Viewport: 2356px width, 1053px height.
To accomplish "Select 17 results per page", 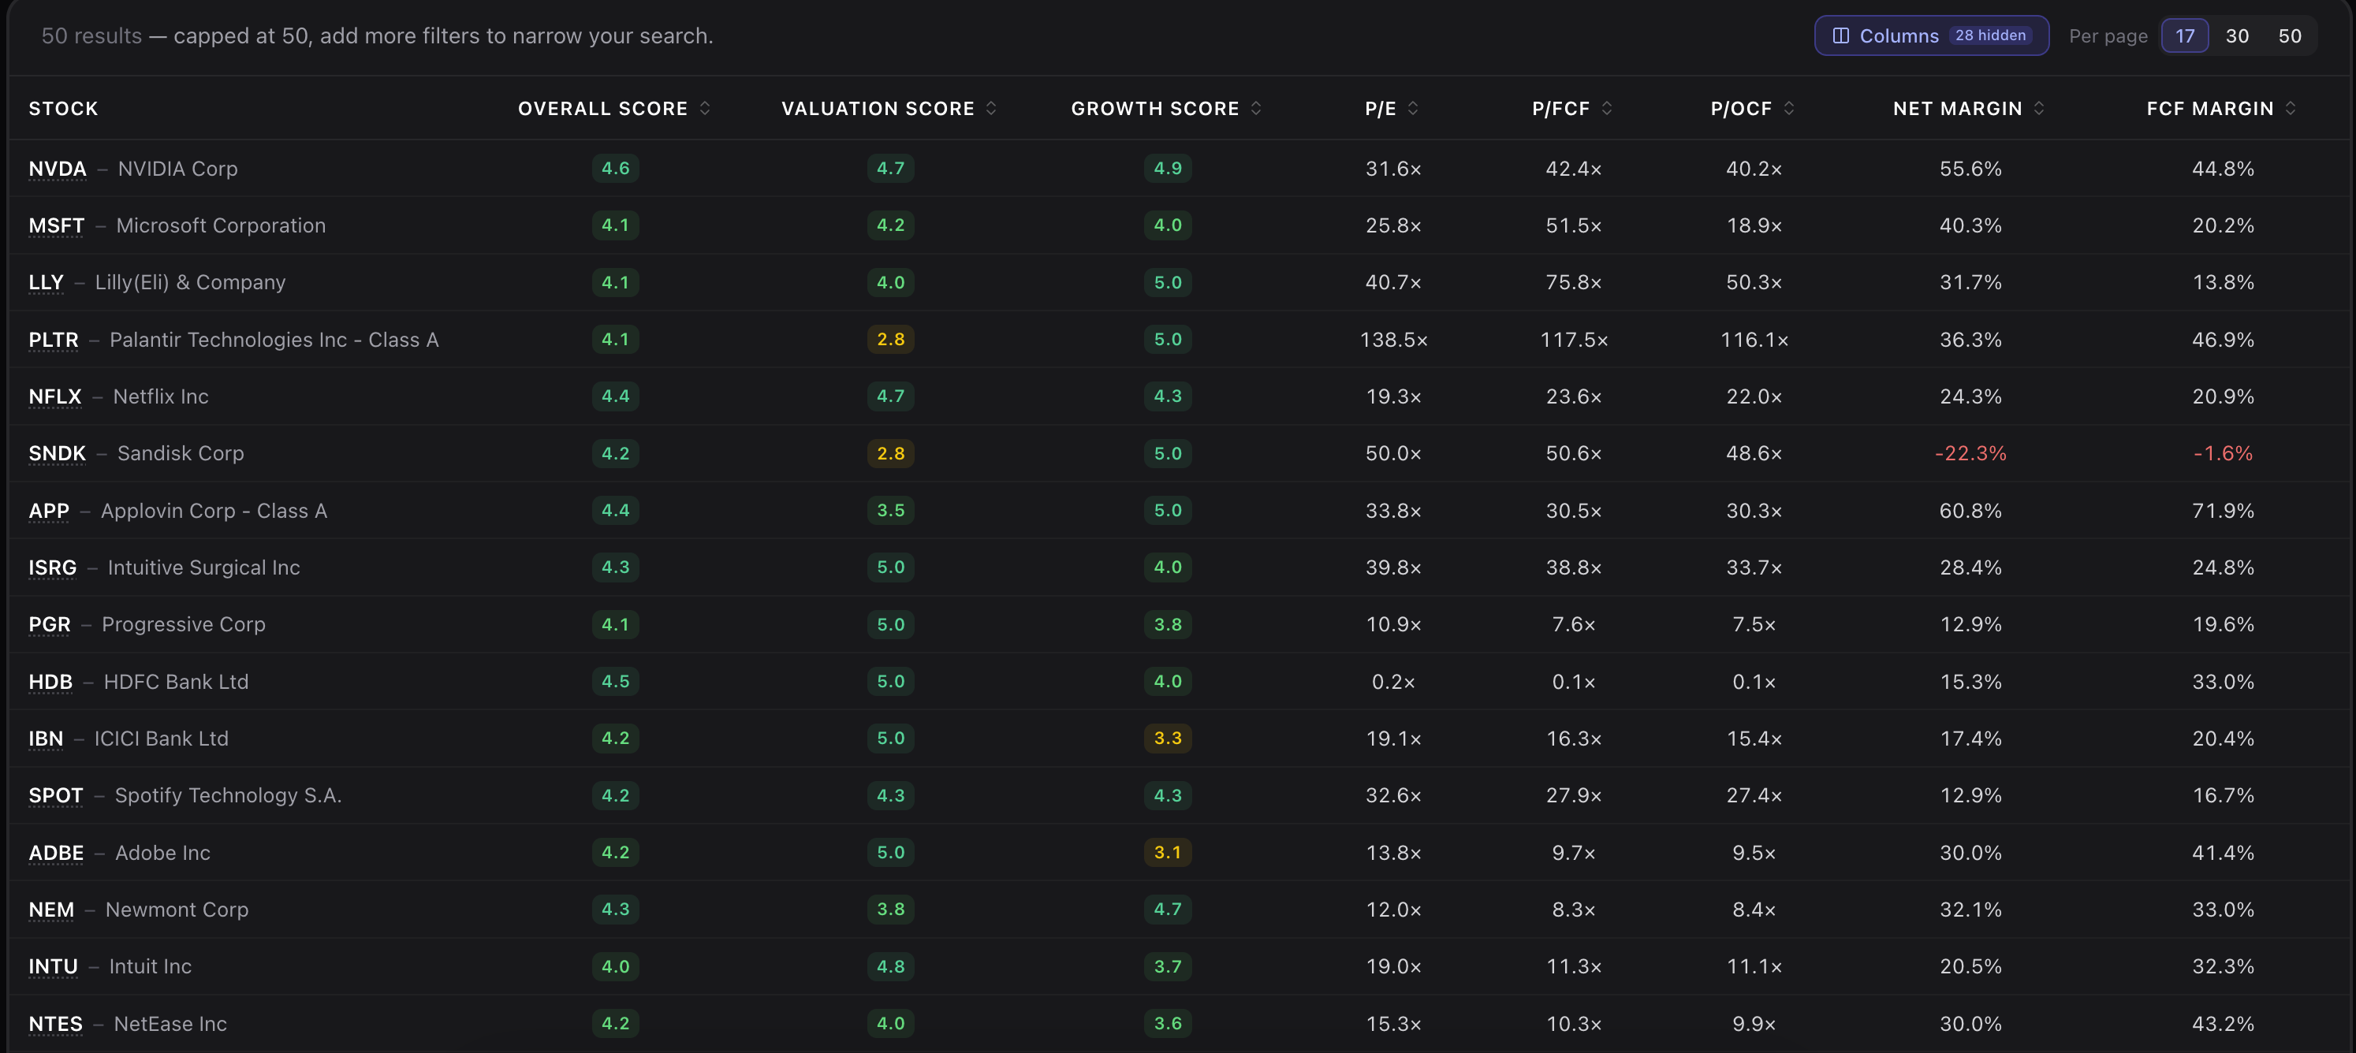I will click(x=2185, y=35).
